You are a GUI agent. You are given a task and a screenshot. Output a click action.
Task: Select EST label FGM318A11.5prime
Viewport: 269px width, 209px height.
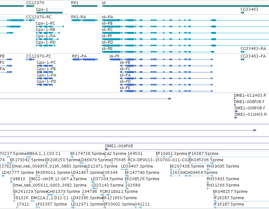point(119,192)
